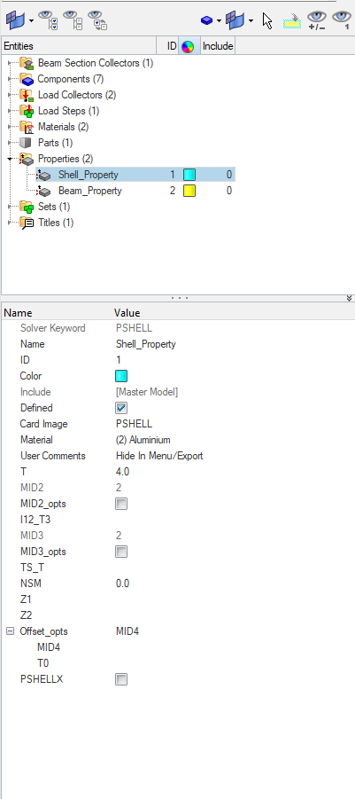
Task: Click the isolate-only eye icon labeled 1
Action: tap(341, 20)
